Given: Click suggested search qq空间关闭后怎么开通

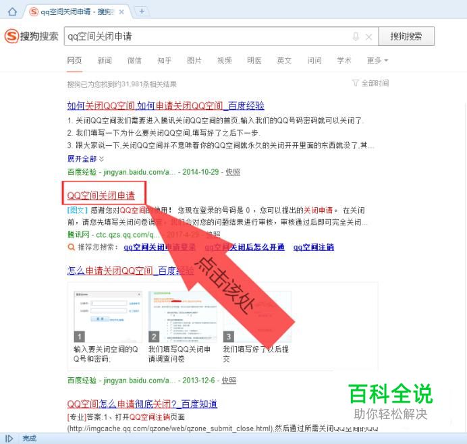Looking at the screenshot, I should [x=244, y=247].
